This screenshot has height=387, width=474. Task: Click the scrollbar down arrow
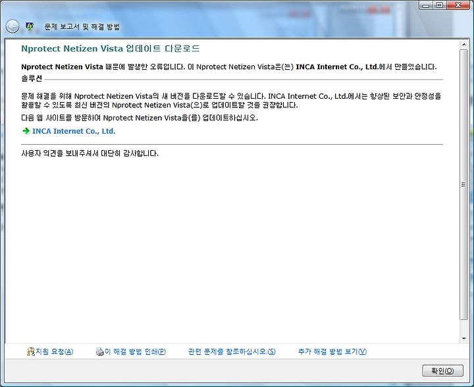point(463,339)
